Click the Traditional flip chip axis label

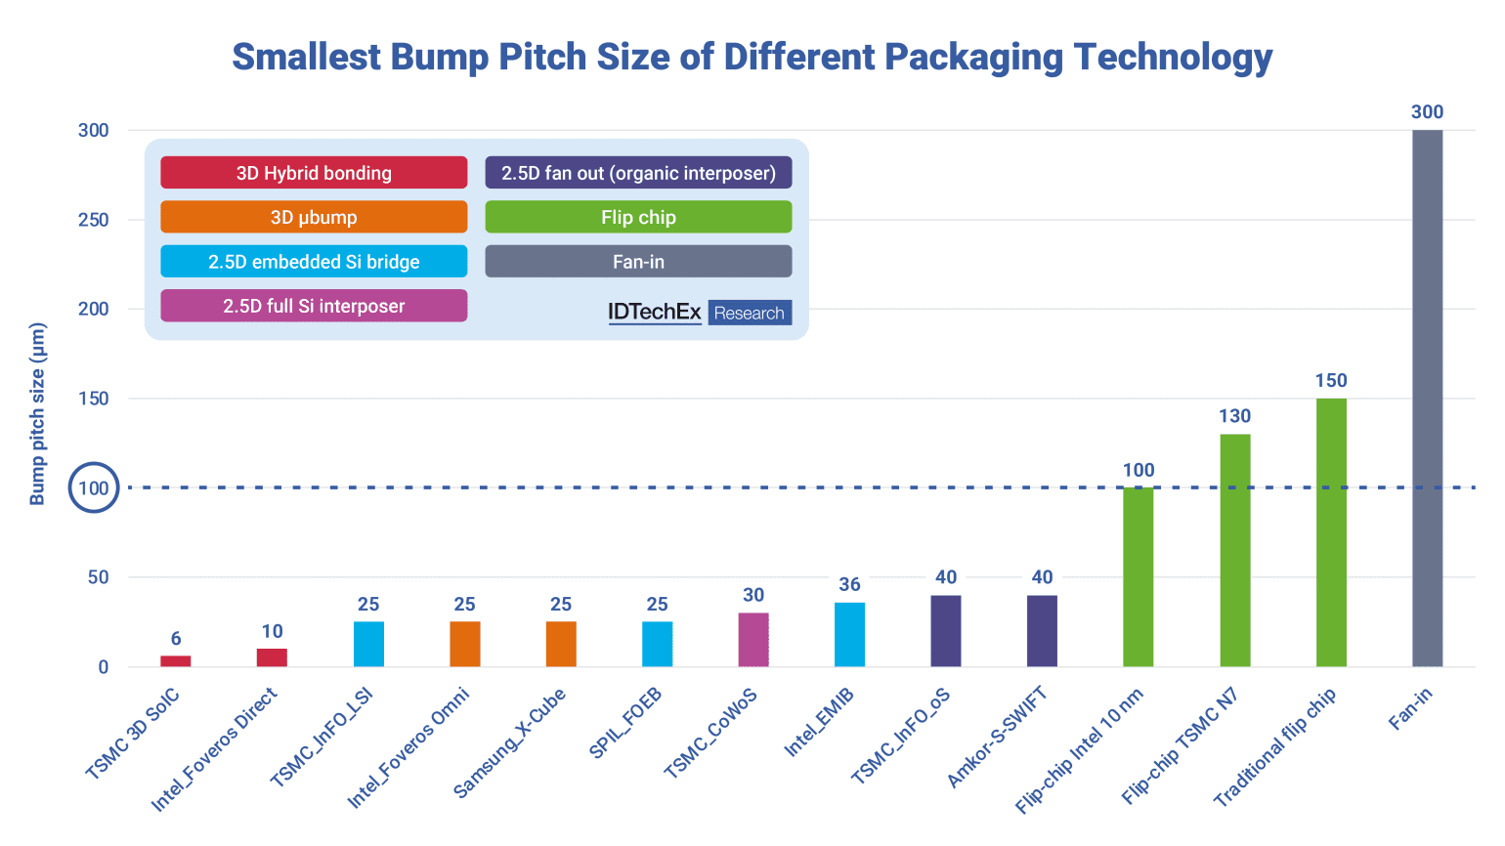coord(1274,747)
